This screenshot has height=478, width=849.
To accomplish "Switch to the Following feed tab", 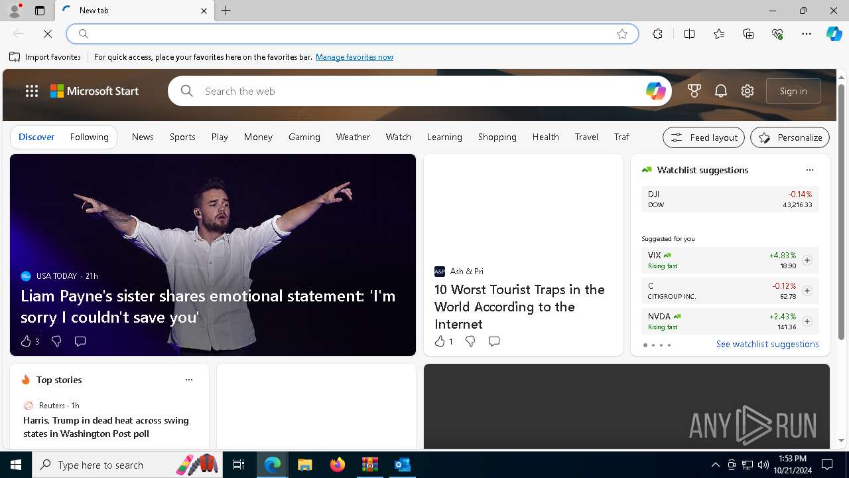I will point(89,137).
